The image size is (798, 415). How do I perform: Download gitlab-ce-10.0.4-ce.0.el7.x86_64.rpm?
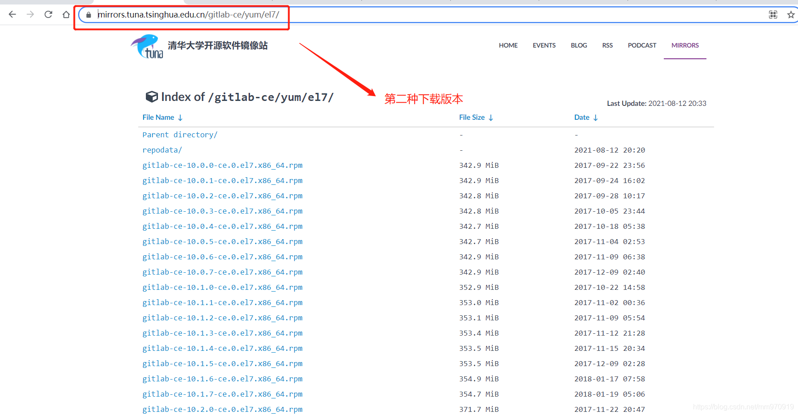[x=223, y=226]
